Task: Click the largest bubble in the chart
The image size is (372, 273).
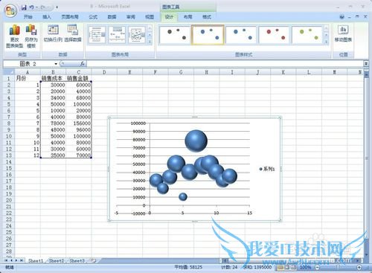Action: 196,141
